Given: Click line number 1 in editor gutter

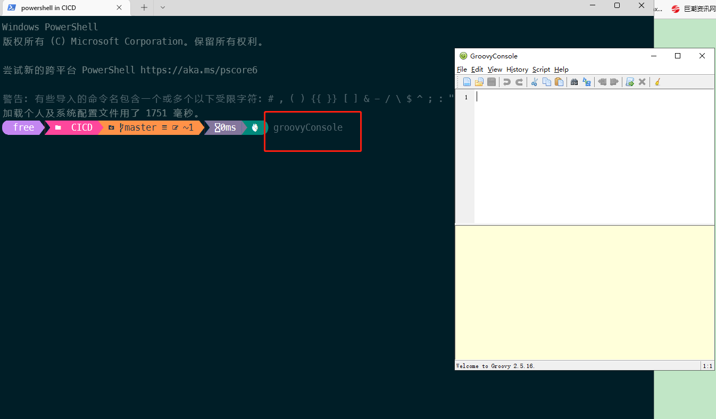Looking at the screenshot, I should point(466,97).
